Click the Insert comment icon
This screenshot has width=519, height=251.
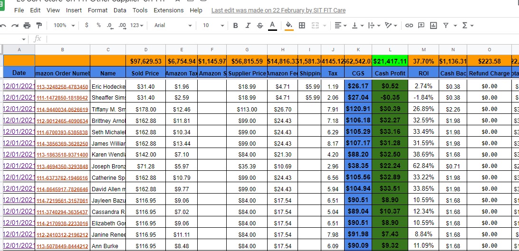point(421,25)
